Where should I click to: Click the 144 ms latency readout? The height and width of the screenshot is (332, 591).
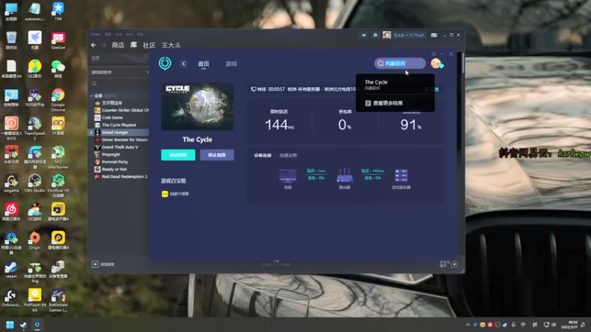pos(279,125)
